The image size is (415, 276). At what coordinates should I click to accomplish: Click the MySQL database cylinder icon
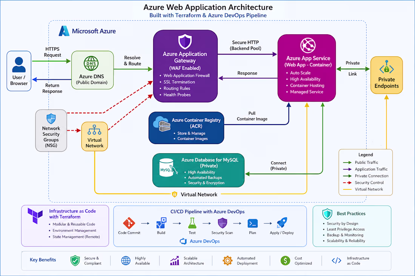168,168
